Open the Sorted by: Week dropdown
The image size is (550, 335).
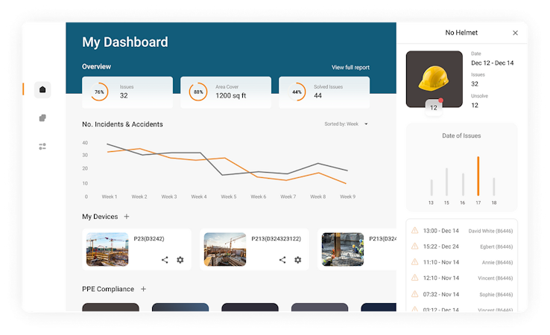[x=347, y=124]
